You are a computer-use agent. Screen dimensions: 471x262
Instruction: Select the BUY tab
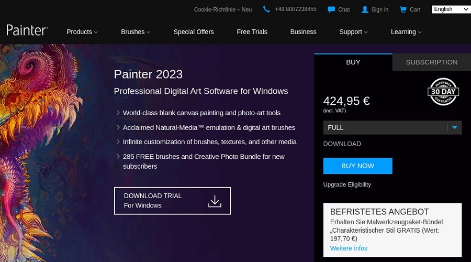353,62
